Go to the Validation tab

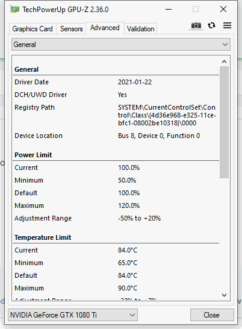pos(140,29)
